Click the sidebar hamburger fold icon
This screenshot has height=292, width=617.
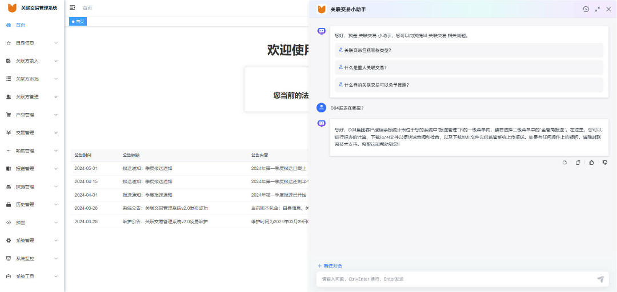pos(73,7)
